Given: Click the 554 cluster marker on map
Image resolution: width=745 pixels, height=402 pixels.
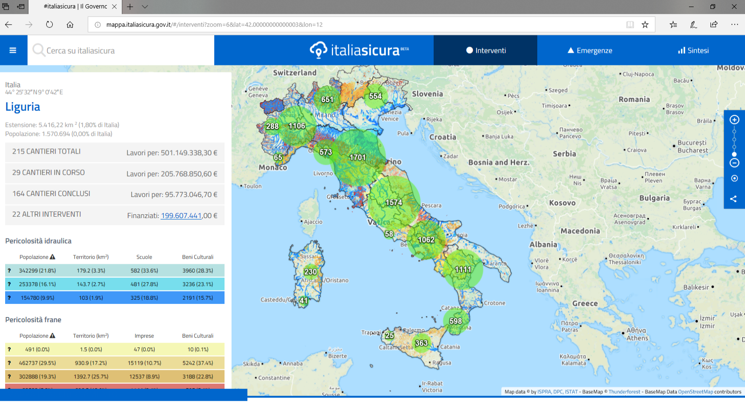Looking at the screenshot, I should (x=375, y=96).
